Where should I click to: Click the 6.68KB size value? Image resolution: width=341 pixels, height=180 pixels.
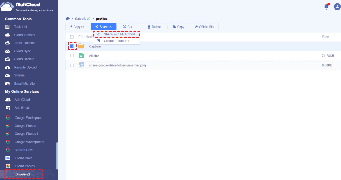point(327,65)
